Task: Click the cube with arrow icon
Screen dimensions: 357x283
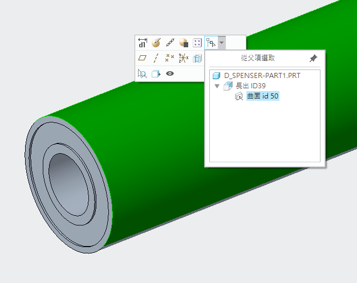Action: [x=156, y=73]
